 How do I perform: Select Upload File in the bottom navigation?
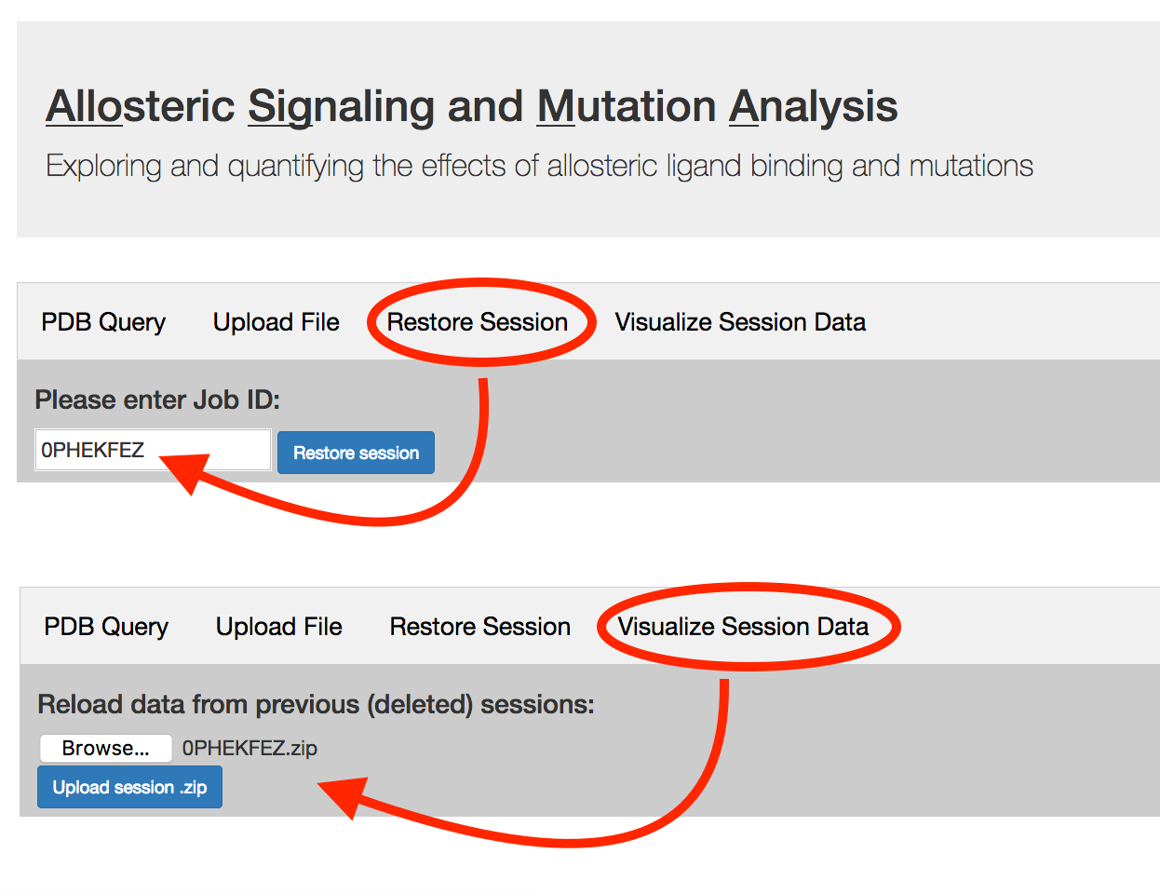(x=278, y=626)
